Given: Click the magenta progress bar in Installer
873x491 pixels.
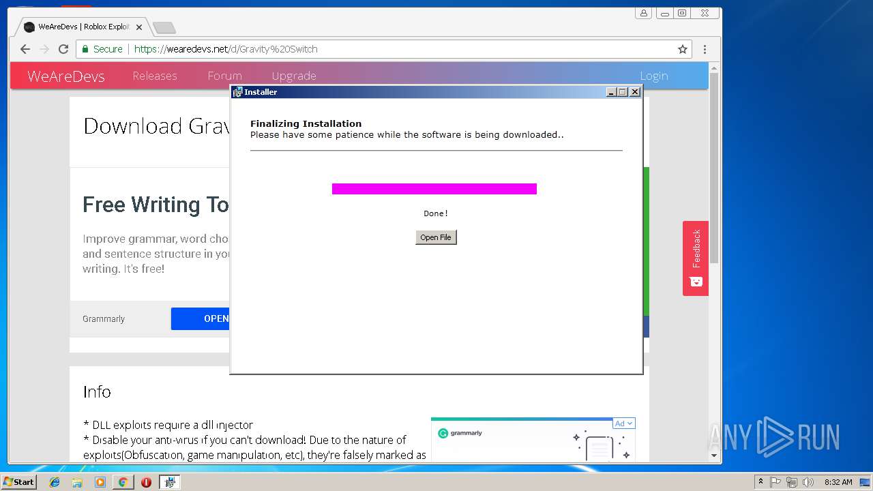Looking at the screenshot, I should (x=434, y=189).
